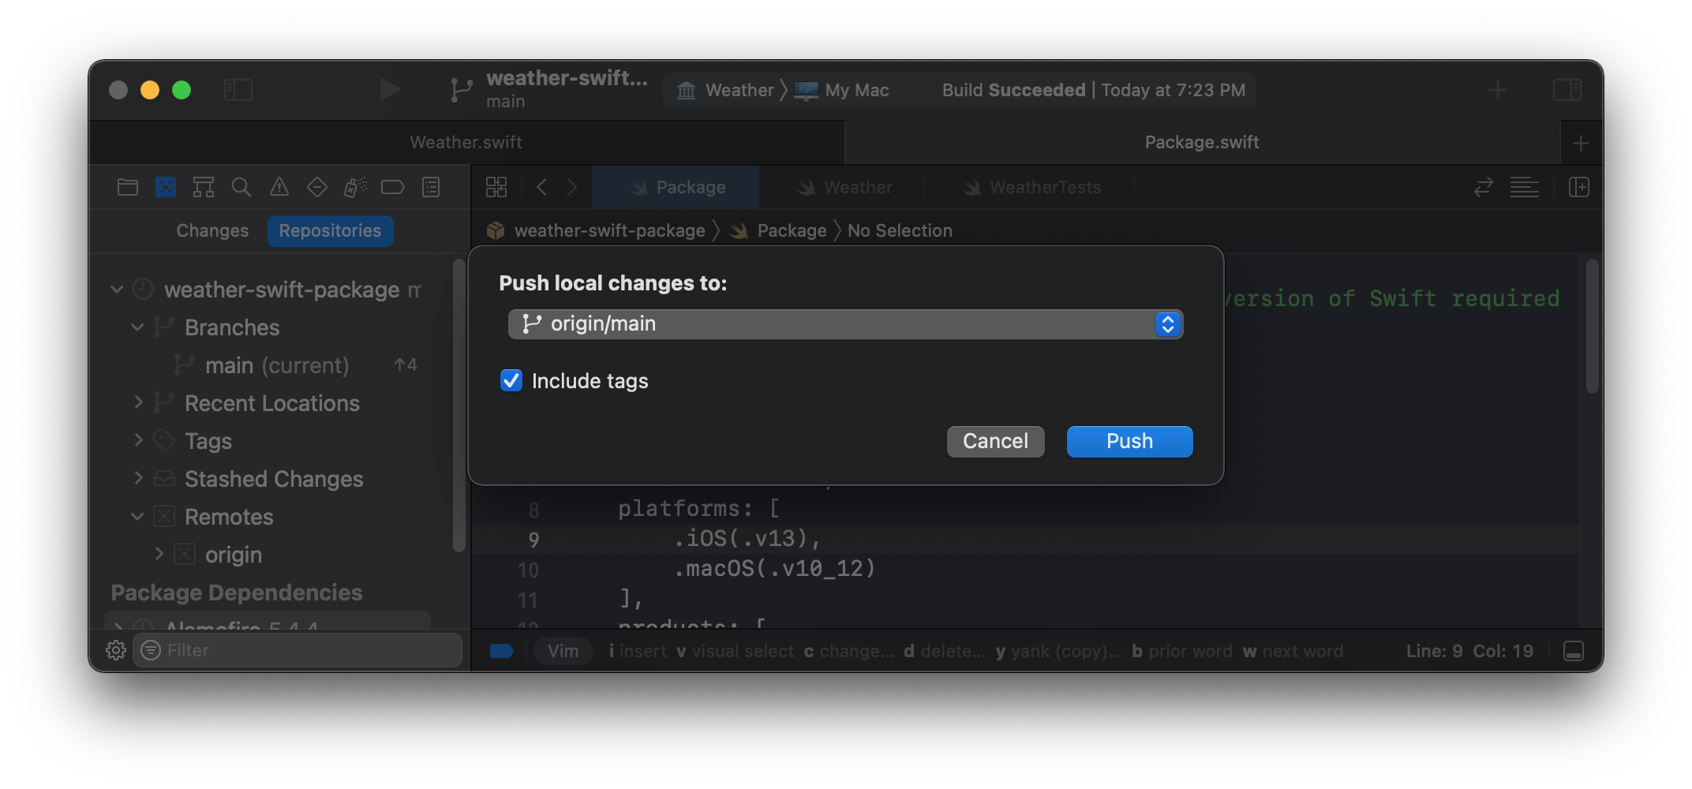The image size is (1692, 789).
Task: Click the .macOS(.v10_12) code line
Action: pyautogui.click(x=774, y=568)
